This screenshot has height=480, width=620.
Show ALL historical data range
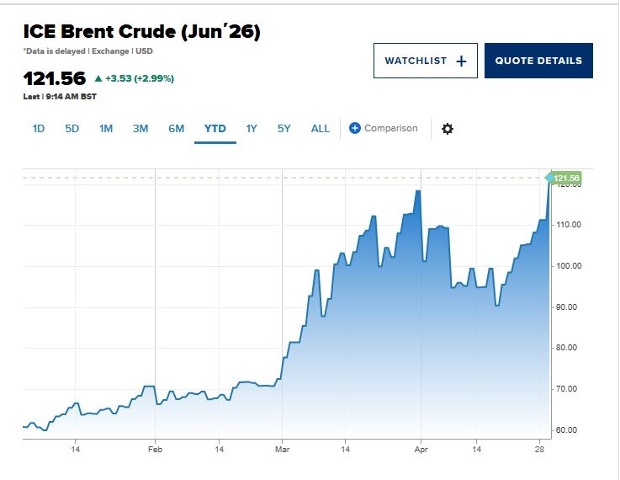coord(321,129)
